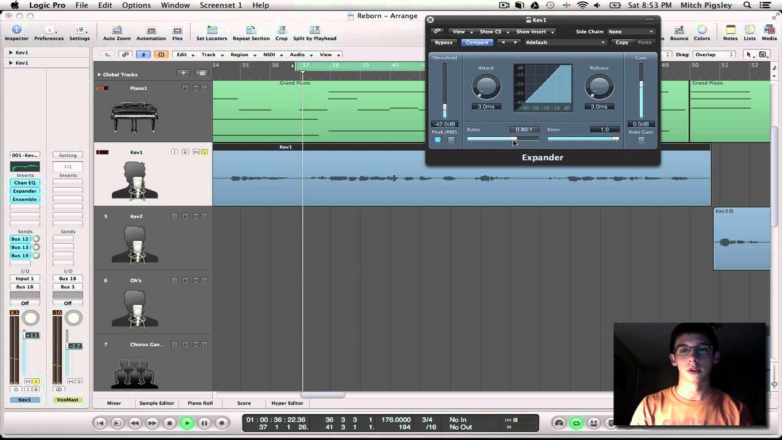The image size is (782, 440).
Task: Record-enable the Piano1 track
Action: [185, 88]
